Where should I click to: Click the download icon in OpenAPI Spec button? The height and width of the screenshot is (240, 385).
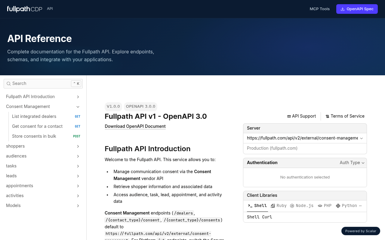[x=342, y=9]
